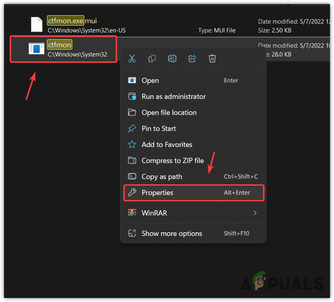Viewport: 334px width, 302px height.
Task: Click the folder icon next to Open file location
Action: tap(132, 113)
